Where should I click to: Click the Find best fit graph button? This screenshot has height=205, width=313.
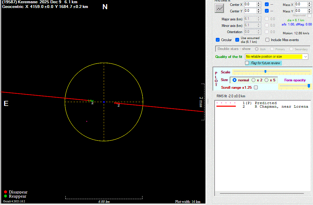[219, 8]
